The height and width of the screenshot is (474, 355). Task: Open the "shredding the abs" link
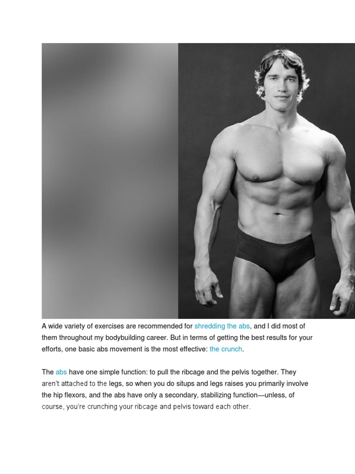click(222, 326)
